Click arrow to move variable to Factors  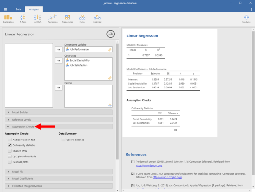[x=59, y=88]
